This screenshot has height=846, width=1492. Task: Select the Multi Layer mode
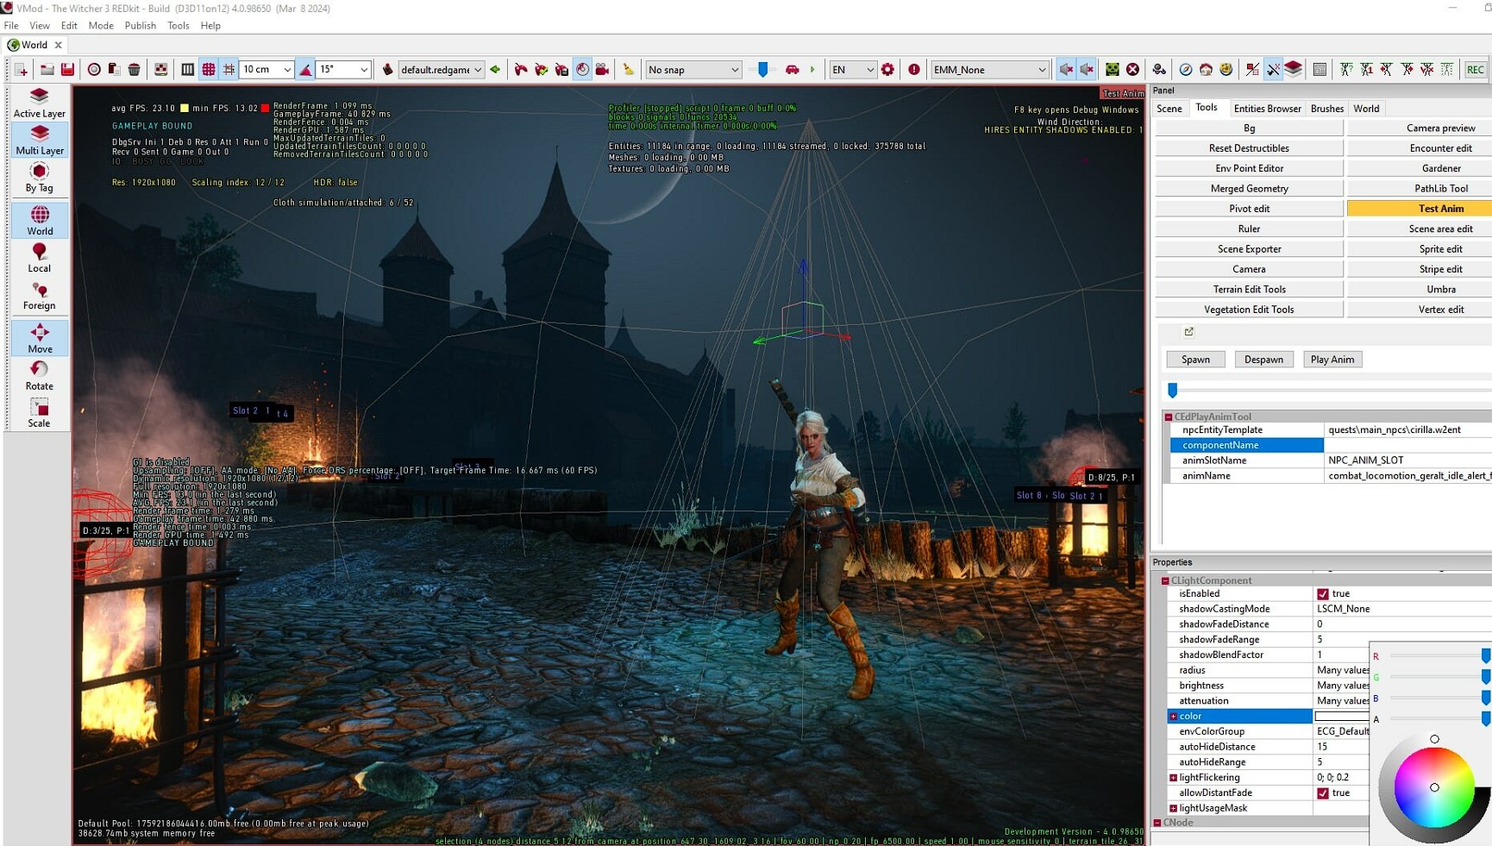(x=40, y=140)
